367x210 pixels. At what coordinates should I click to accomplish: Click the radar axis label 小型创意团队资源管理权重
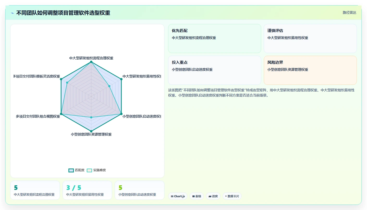[91, 134]
